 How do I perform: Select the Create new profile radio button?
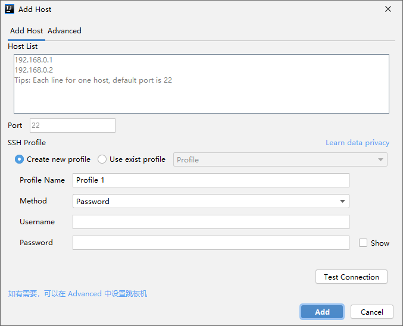click(20, 159)
